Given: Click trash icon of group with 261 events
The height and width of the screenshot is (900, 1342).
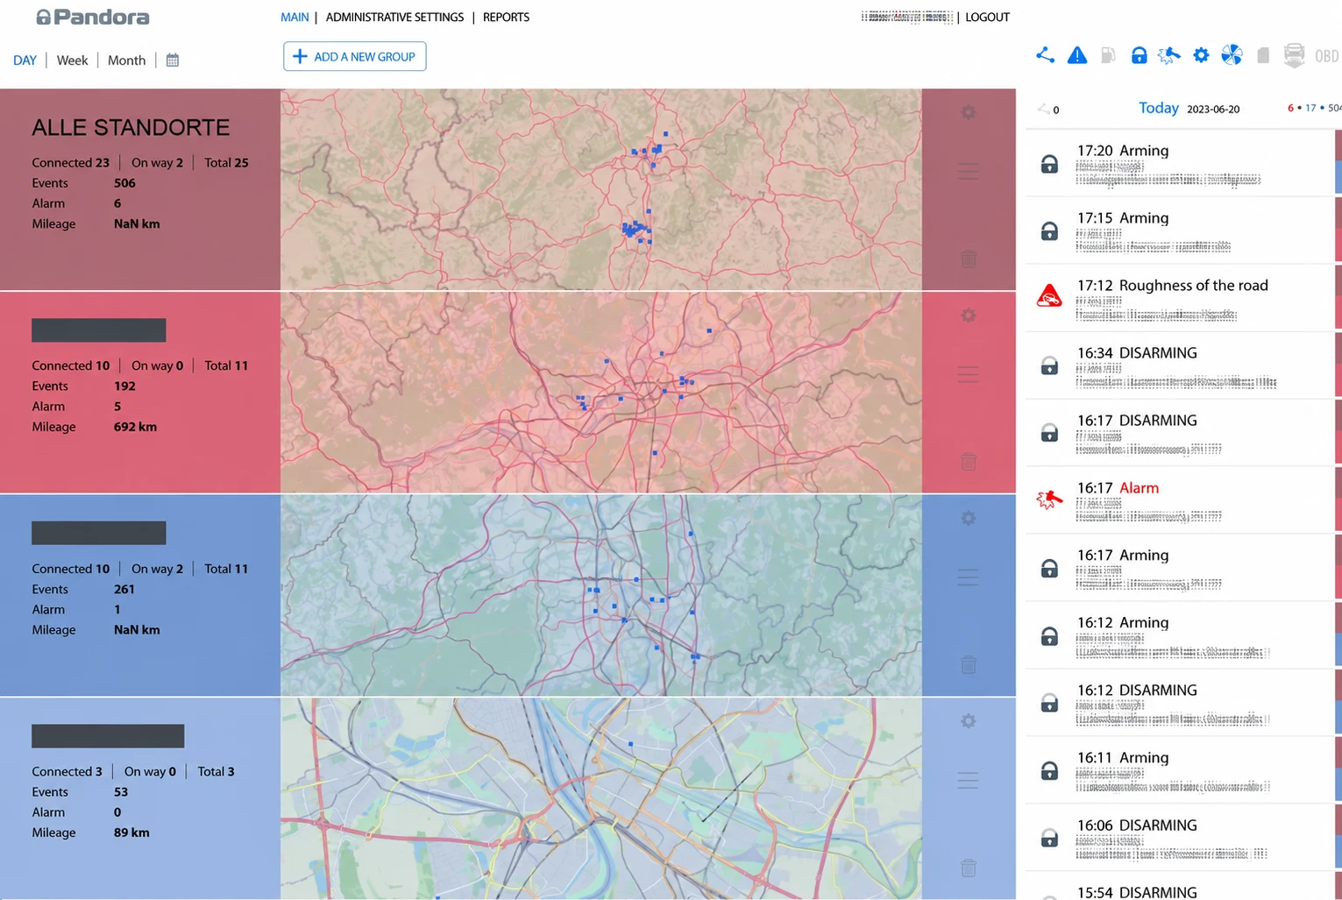Looking at the screenshot, I should point(968,665).
